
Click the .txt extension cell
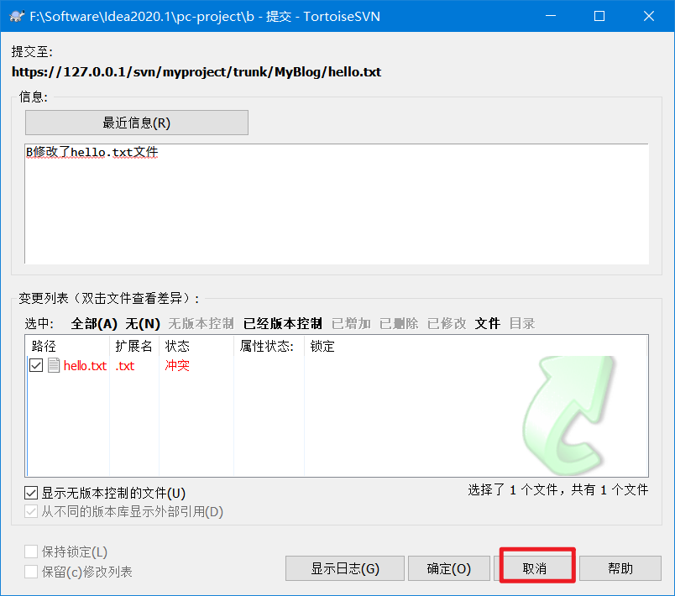125,366
